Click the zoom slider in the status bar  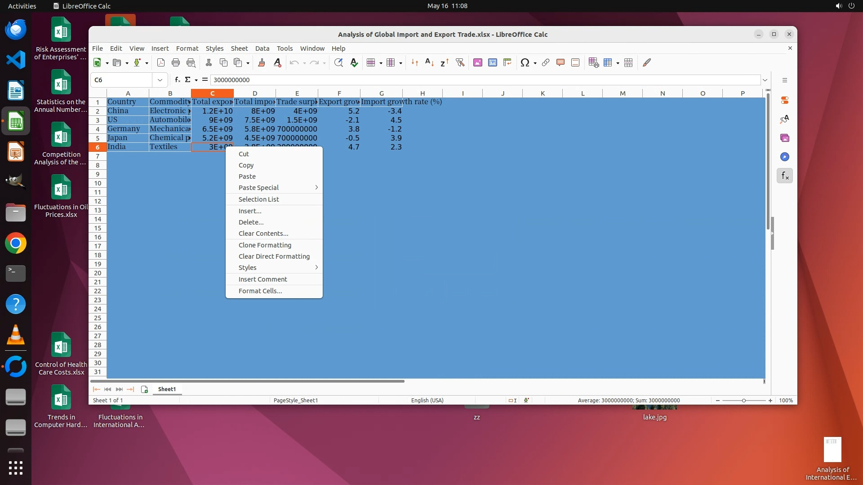743,400
